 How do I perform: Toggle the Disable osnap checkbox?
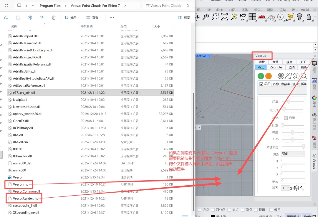[x=271, y=210]
